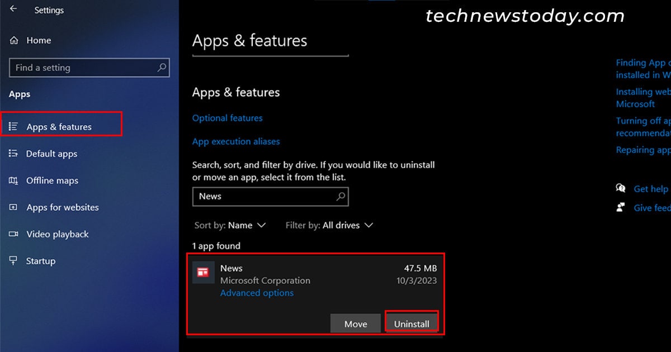Viewport: 671px width, 352px height.
Task: Click the '1 app found' text
Action: pos(216,246)
